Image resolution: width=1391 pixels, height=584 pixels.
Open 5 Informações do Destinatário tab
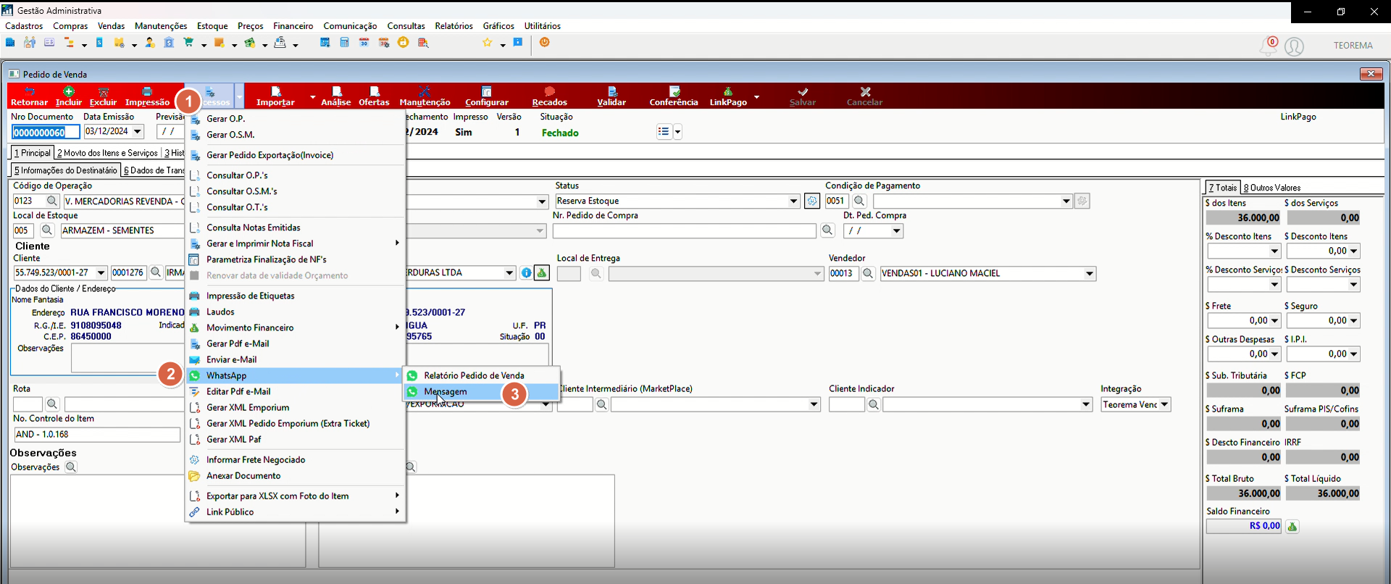click(65, 170)
